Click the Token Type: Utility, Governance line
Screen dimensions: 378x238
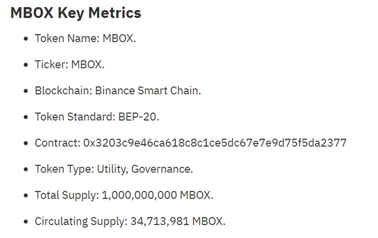114,169
